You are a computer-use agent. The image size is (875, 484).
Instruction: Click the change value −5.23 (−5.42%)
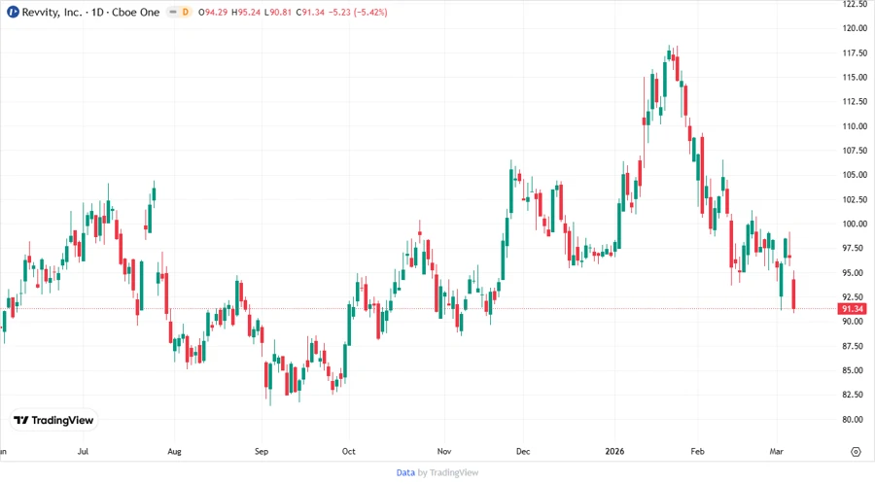click(x=357, y=12)
